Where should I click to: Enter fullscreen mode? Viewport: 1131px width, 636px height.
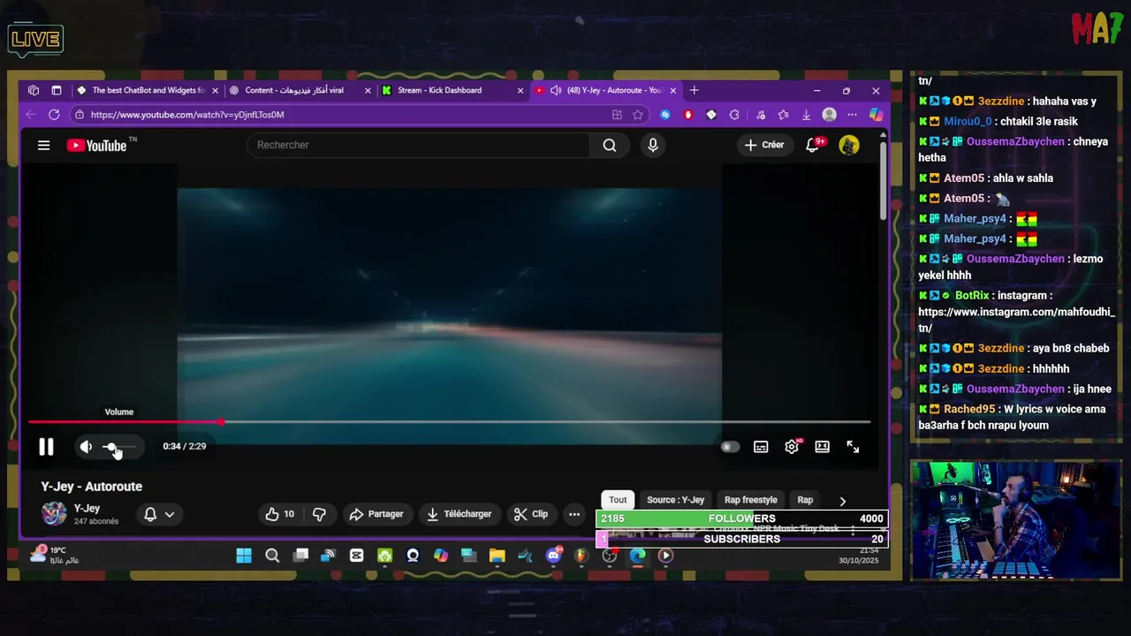(853, 447)
